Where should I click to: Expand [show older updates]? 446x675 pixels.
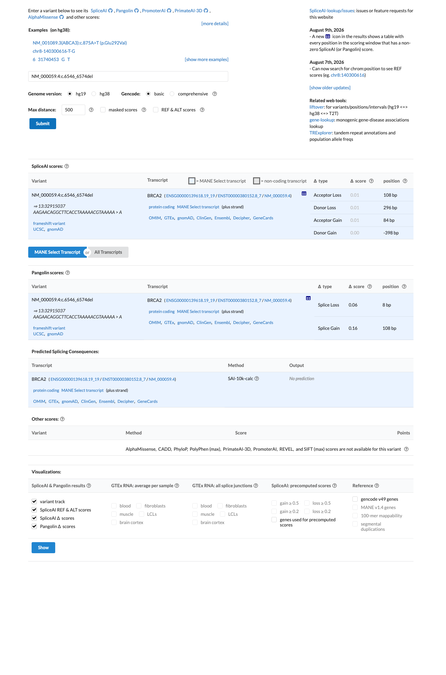330,88
